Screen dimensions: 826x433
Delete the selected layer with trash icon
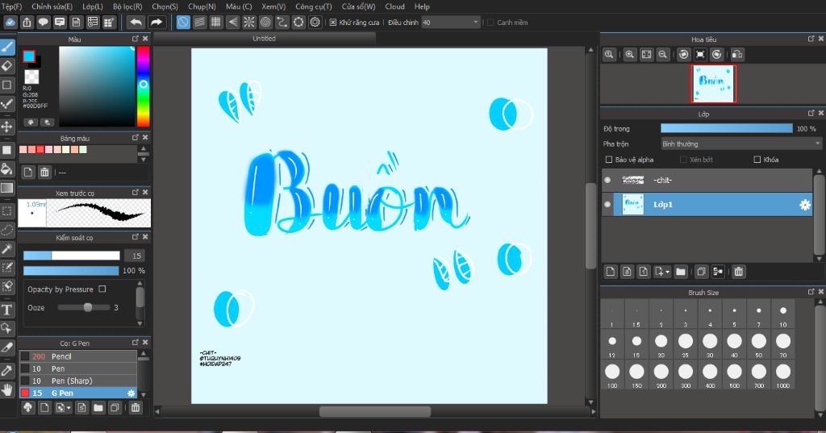[x=739, y=271]
